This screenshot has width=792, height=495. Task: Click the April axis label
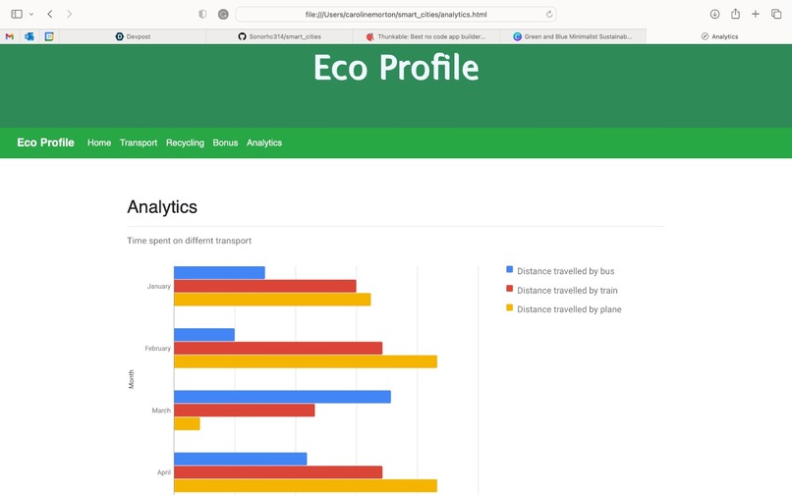point(164,472)
